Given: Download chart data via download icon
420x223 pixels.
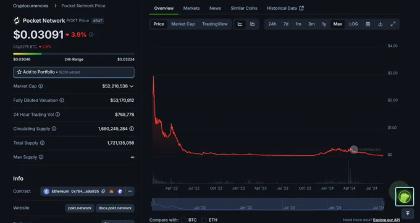Looking at the screenshot, I should pos(380,24).
